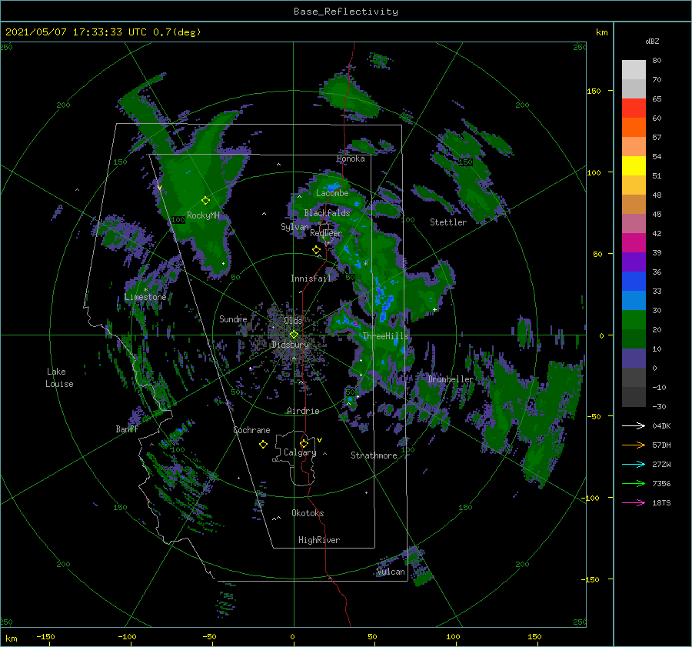Click the Calgary city label

point(300,452)
